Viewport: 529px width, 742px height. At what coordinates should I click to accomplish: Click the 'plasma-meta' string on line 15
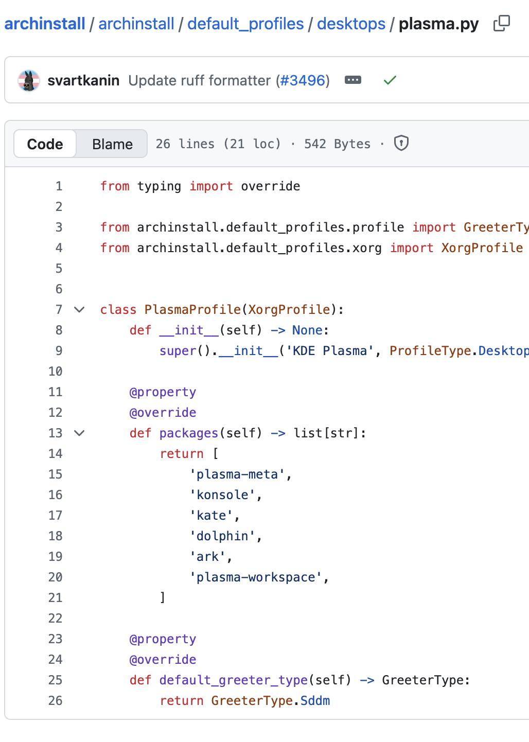click(237, 474)
